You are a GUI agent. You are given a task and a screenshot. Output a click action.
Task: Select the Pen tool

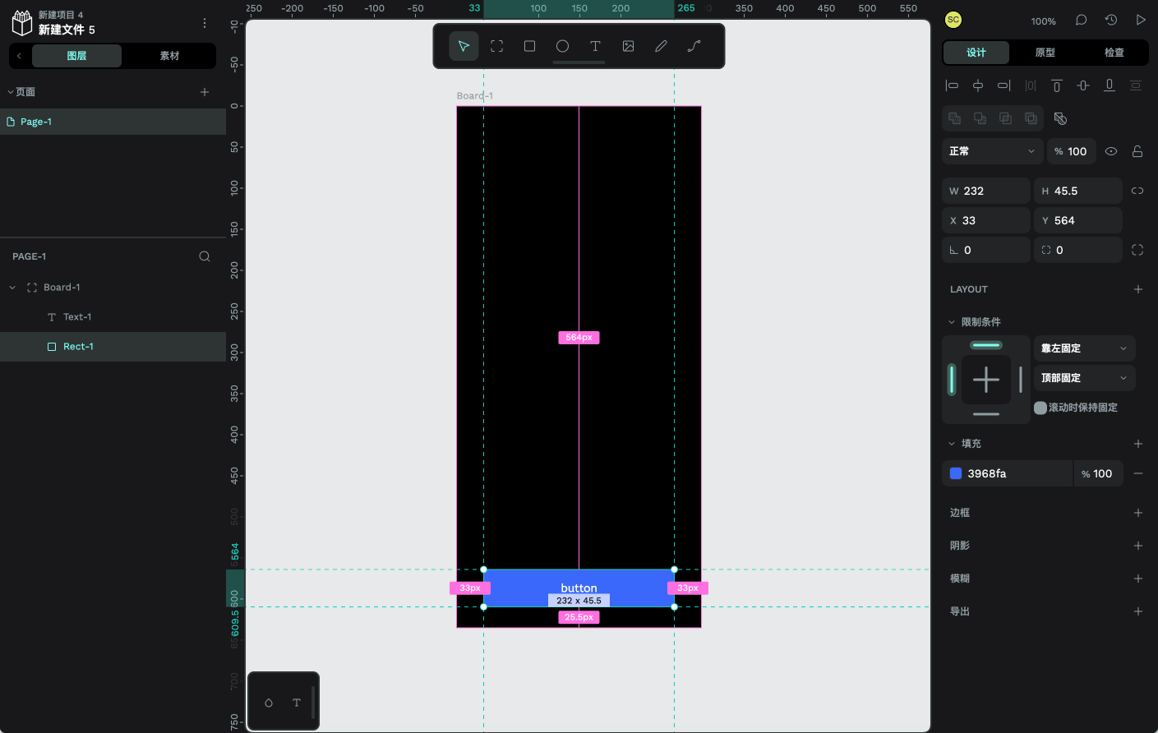[x=661, y=46]
